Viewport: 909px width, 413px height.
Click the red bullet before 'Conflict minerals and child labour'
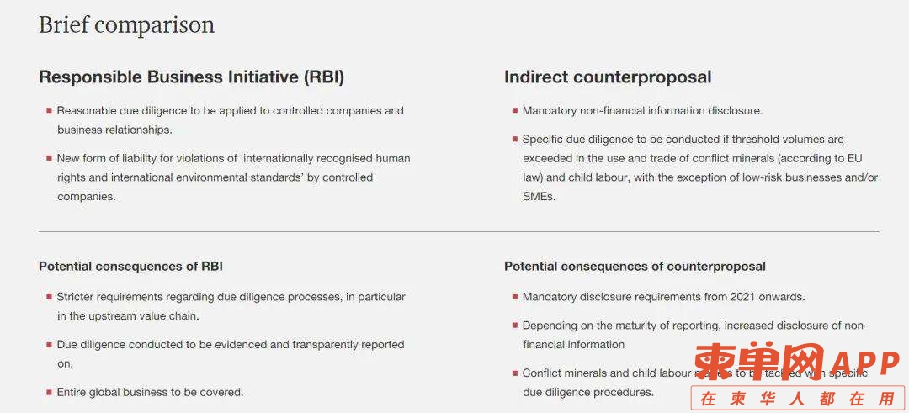click(x=515, y=373)
